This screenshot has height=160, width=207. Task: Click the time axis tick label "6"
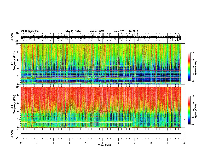(118, 143)
